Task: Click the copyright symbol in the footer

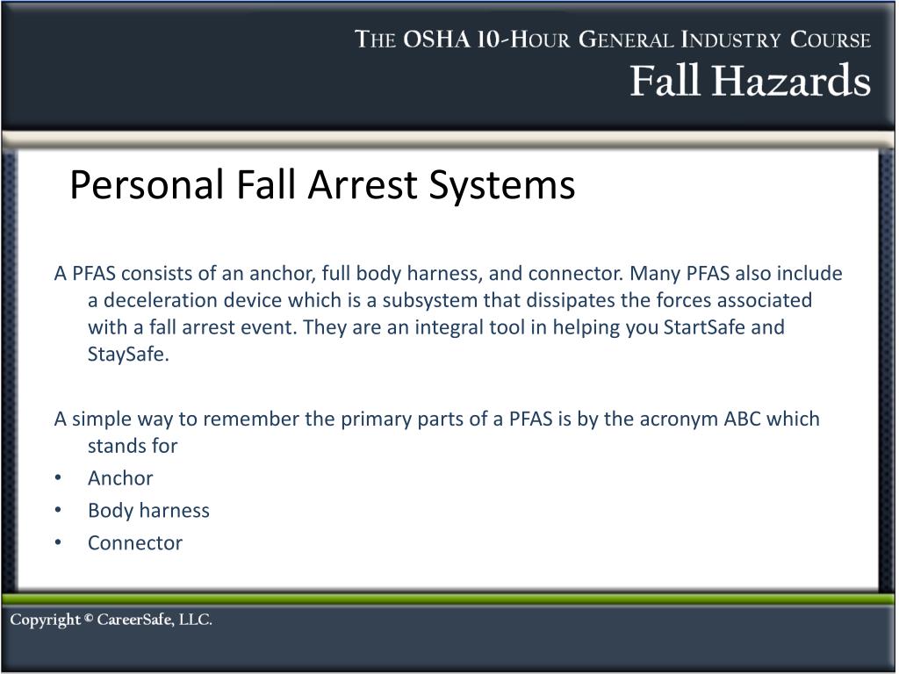Action: pos(89,619)
